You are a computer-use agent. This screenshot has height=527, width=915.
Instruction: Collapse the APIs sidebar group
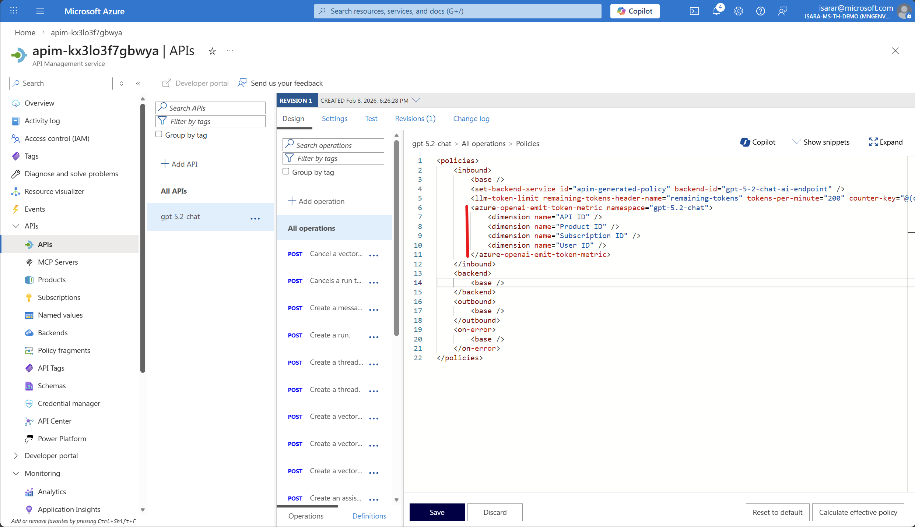(16, 226)
